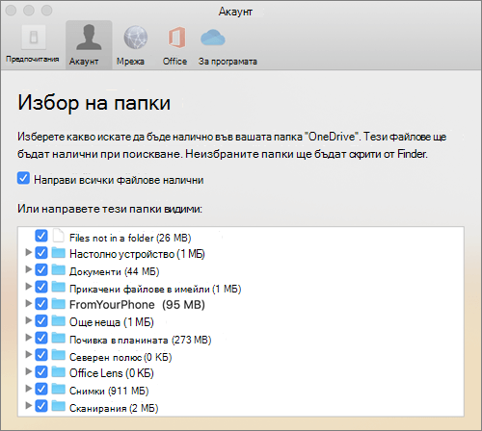The width and height of the screenshot is (482, 431).
Task: Click folder icon of Снимки
Action: point(59,389)
